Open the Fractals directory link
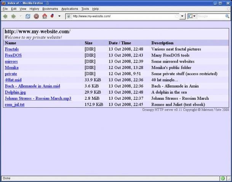Viewport: 232px width, 182px height. point(12,49)
